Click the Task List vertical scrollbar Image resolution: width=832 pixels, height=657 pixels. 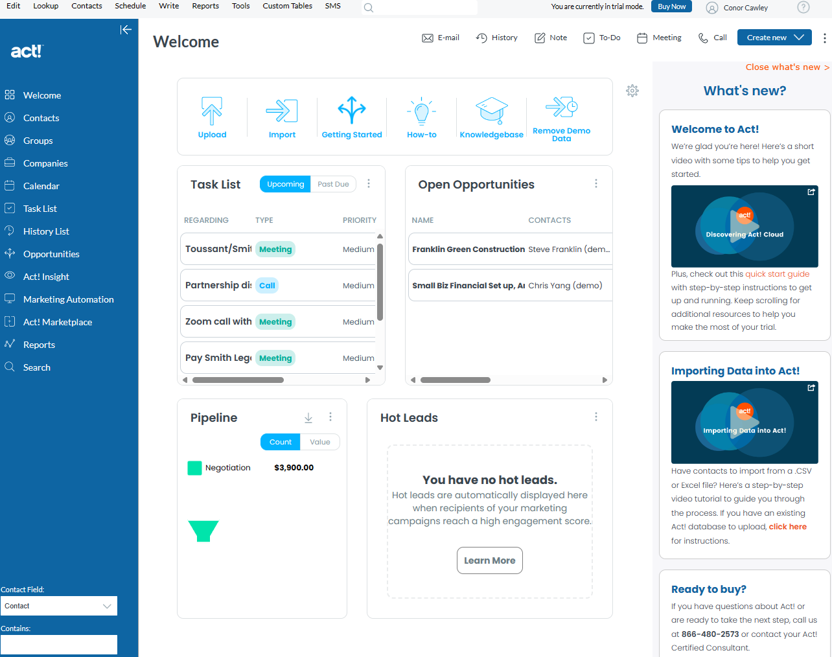point(380,282)
